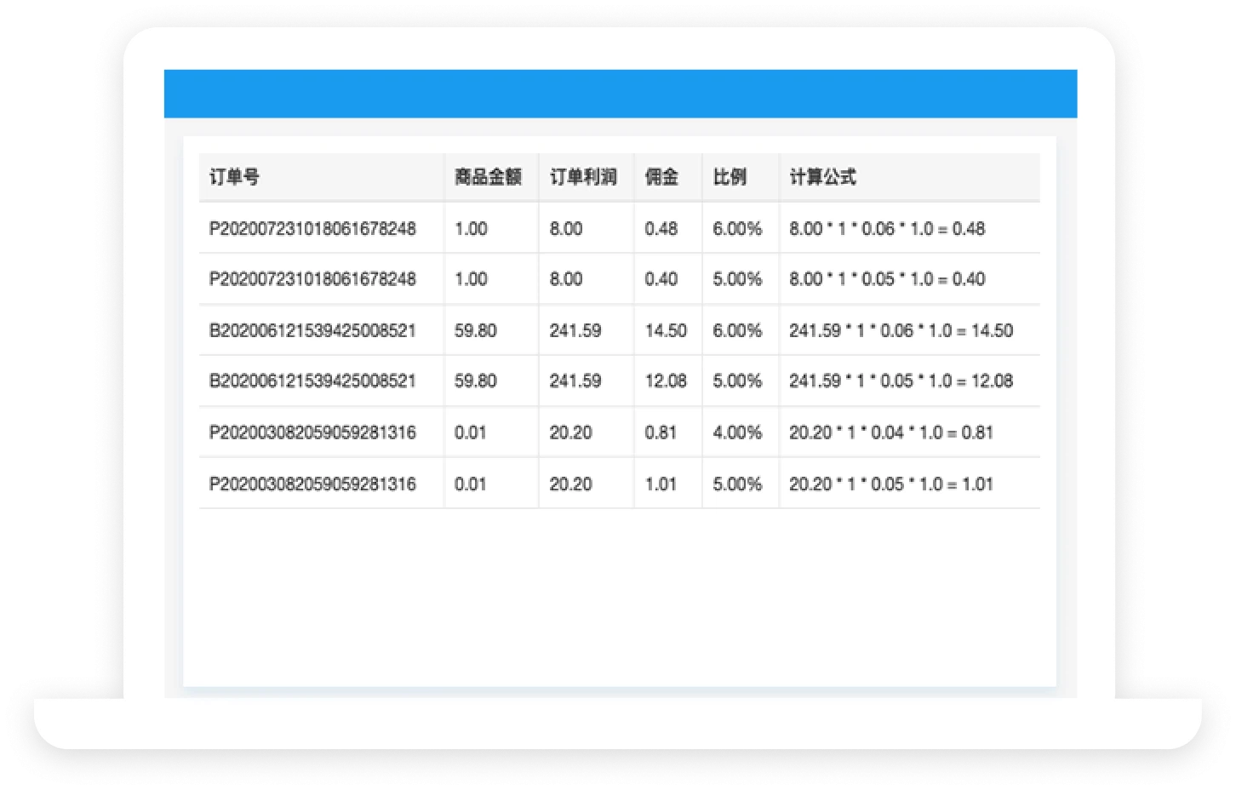Click the 佣金 column header
This screenshot has height=790, width=1236.
click(x=661, y=177)
